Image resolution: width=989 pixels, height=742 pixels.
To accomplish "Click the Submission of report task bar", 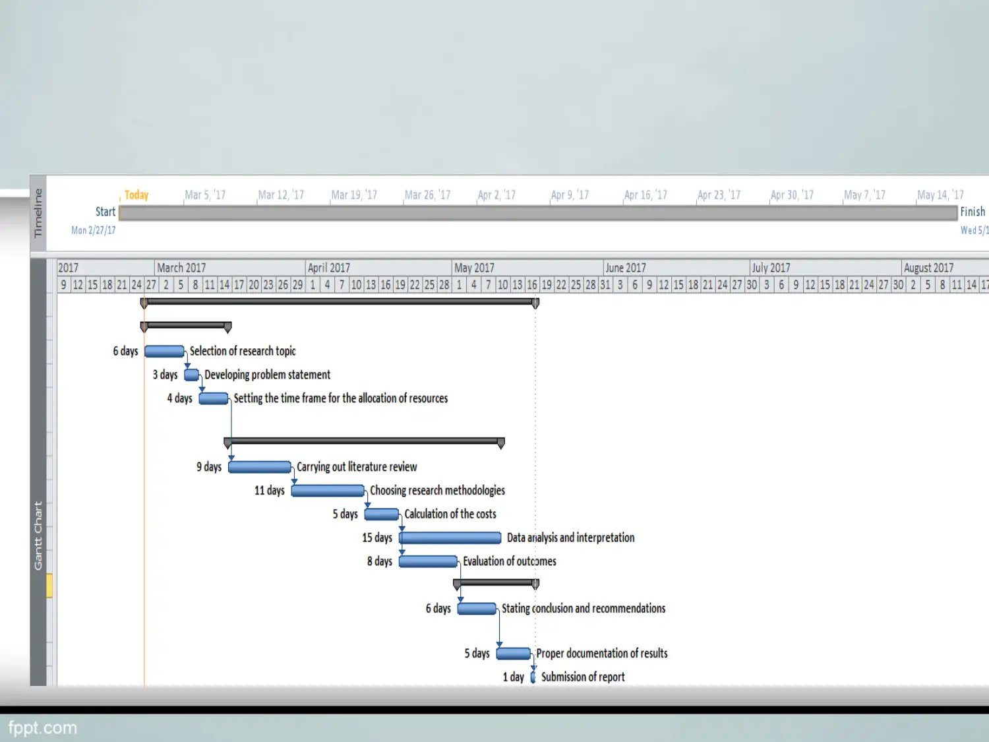I will [x=533, y=677].
